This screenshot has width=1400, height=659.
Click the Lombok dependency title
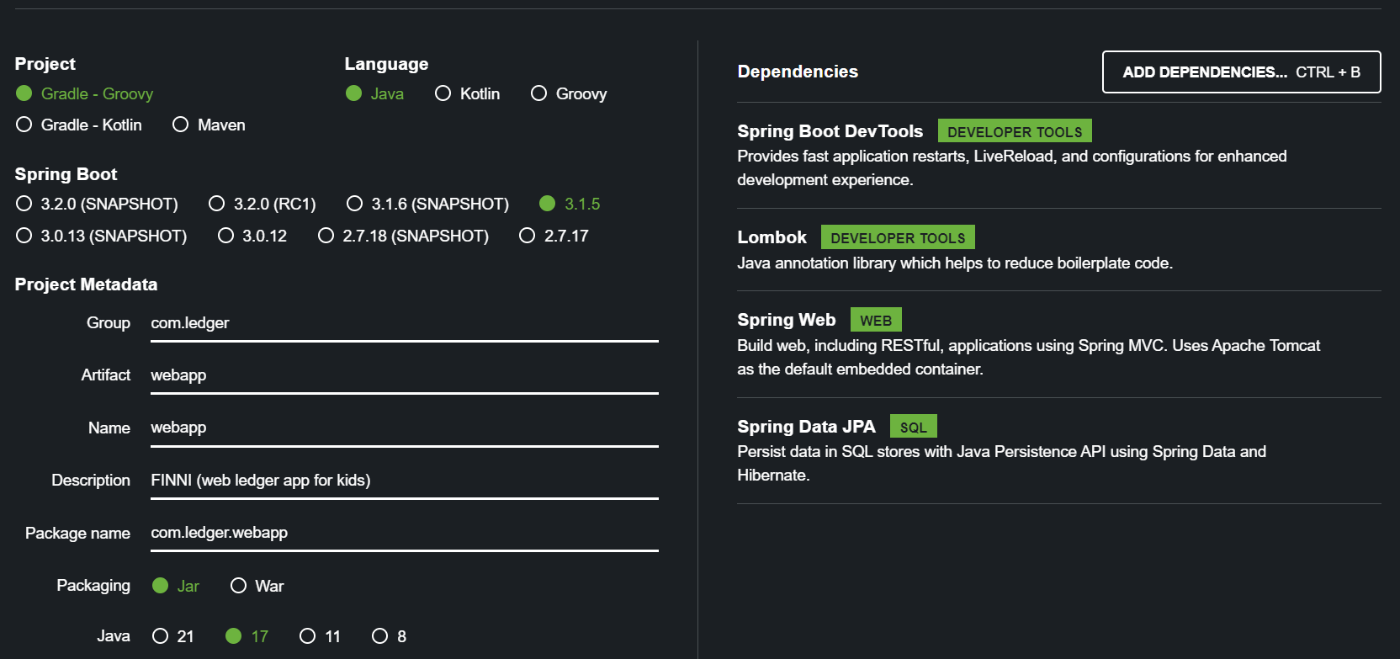click(772, 237)
